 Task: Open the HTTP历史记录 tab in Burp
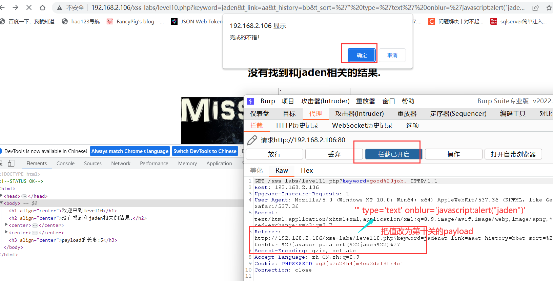[297, 126]
